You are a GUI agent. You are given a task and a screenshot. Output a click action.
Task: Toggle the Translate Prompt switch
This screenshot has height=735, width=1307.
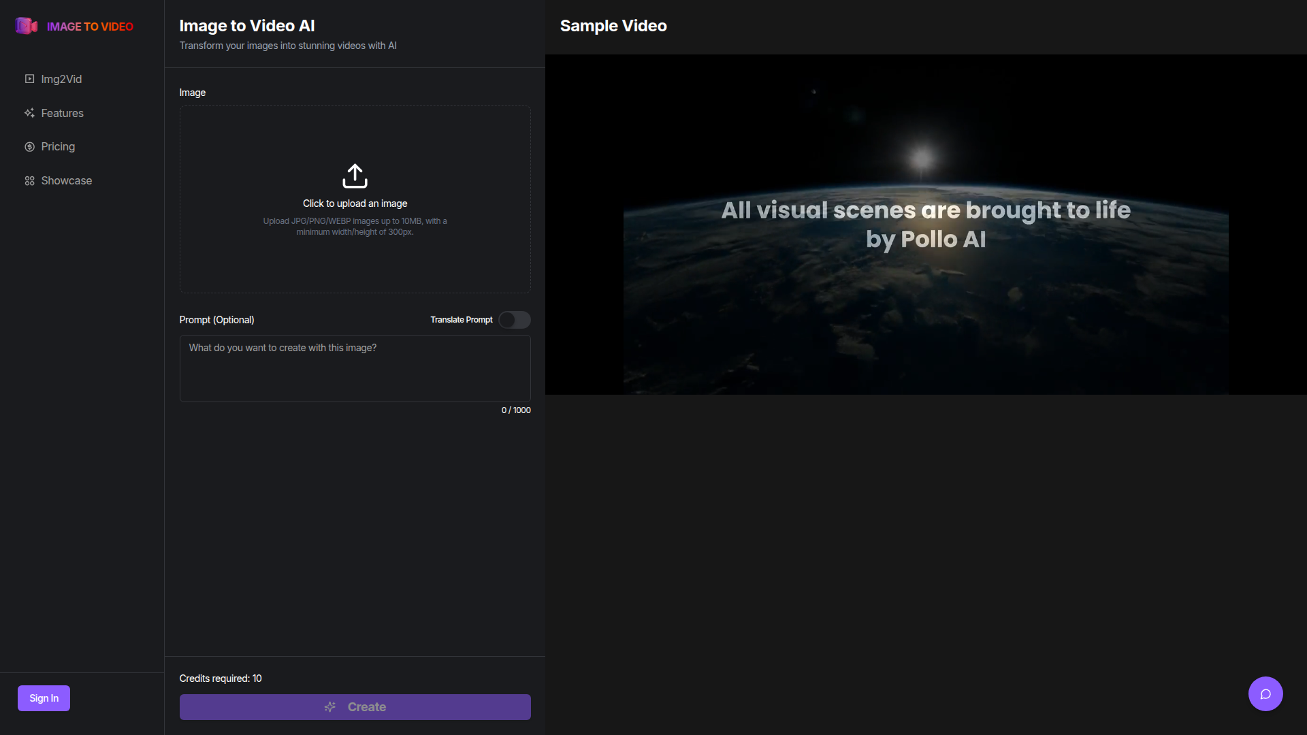pyautogui.click(x=514, y=320)
